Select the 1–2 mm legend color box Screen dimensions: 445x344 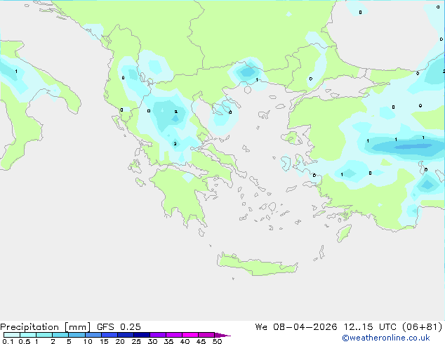44,335
